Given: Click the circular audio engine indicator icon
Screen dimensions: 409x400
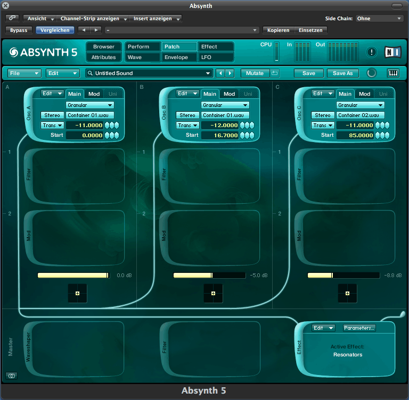Looking at the screenshot, I should (x=371, y=73).
